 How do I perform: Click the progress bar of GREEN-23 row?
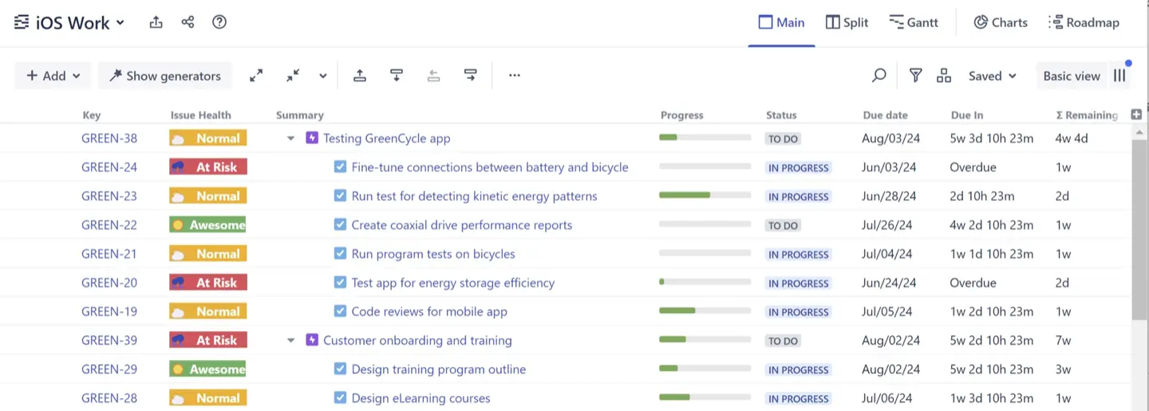(x=705, y=195)
